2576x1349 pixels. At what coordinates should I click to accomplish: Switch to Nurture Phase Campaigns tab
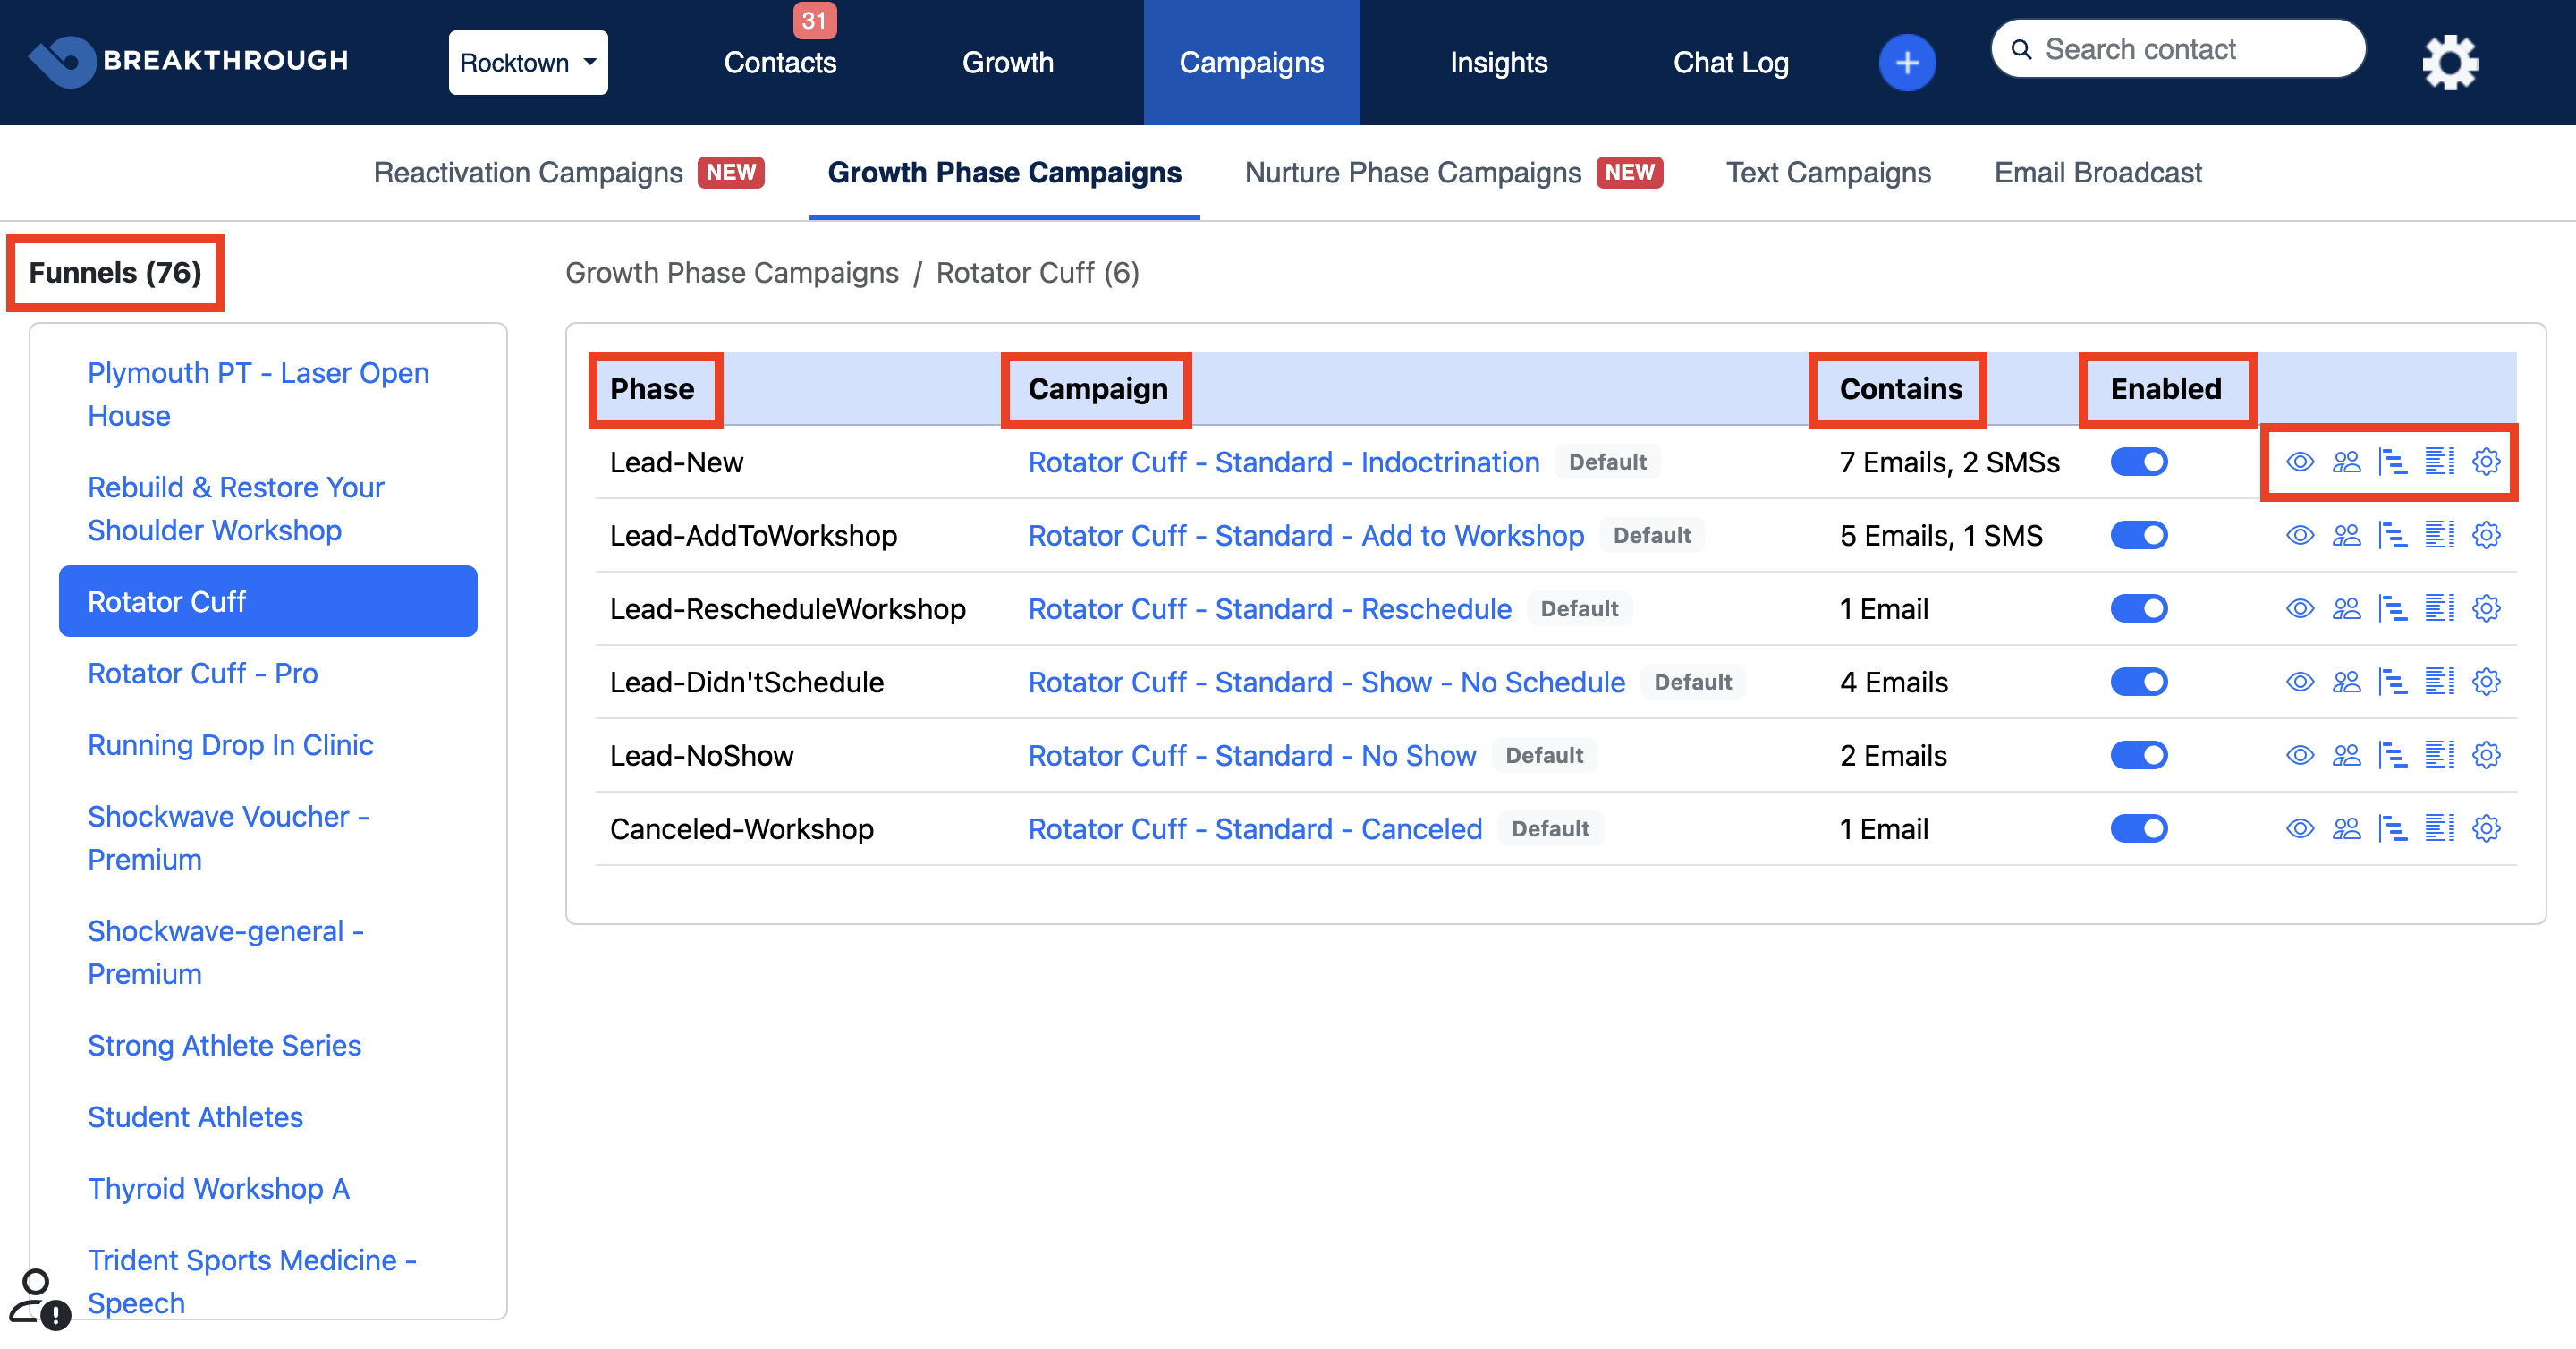1412,173
